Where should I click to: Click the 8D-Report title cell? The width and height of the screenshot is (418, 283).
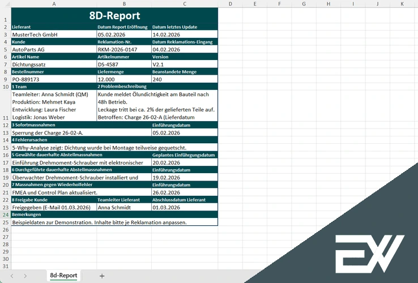click(114, 15)
